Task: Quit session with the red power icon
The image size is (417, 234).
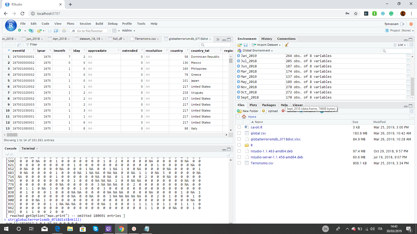Action: click(x=411, y=24)
